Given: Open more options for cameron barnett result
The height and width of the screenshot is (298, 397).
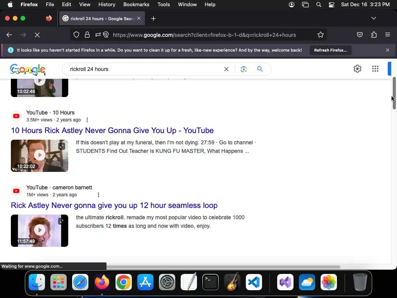Looking at the screenshot, I should [x=98, y=195].
